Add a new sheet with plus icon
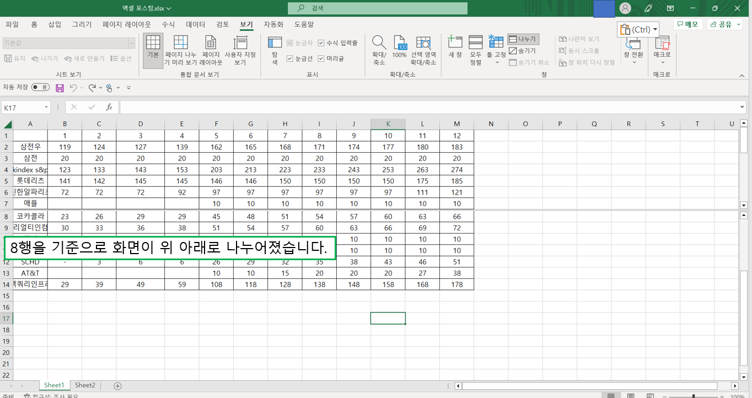The height and width of the screenshot is (398, 752). coord(117,386)
